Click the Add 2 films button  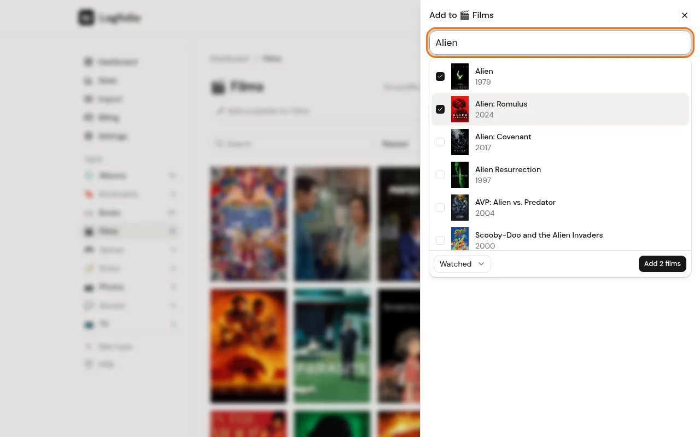point(662,264)
